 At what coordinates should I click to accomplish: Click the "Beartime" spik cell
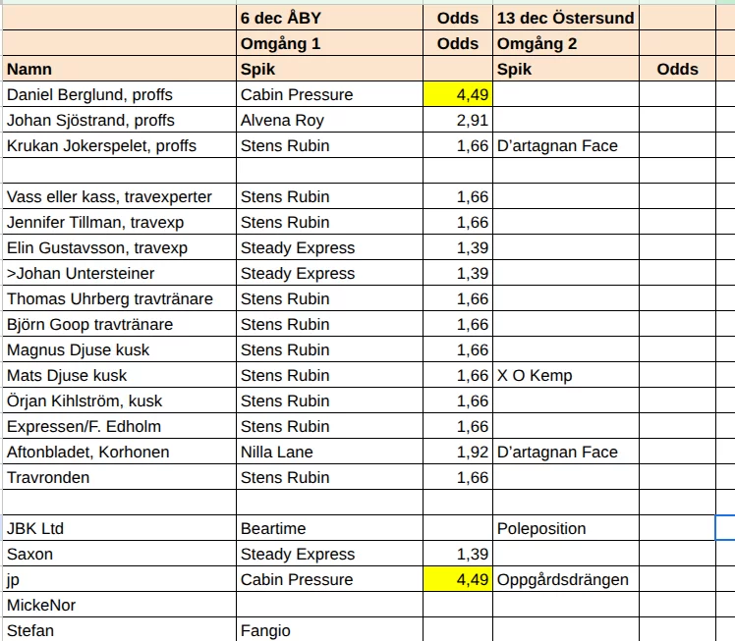pyautogui.click(x=273, y=528)
